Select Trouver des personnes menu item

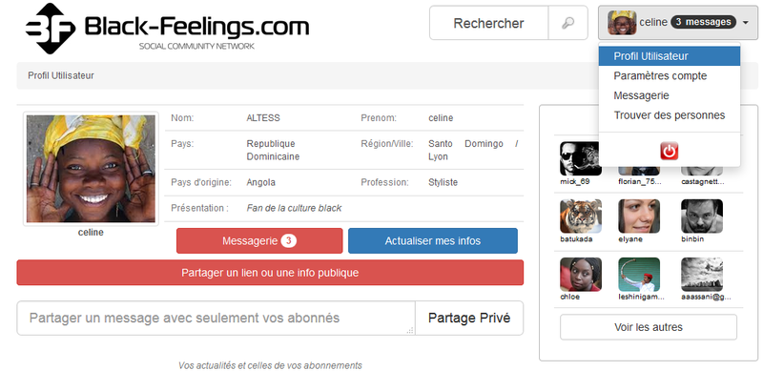pos(670,115)
